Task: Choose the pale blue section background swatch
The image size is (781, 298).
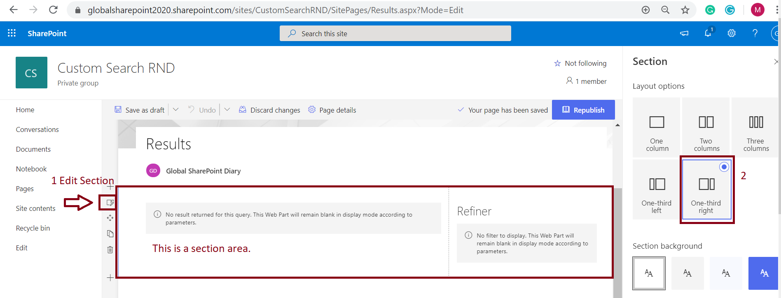Action: click(726, 273)
